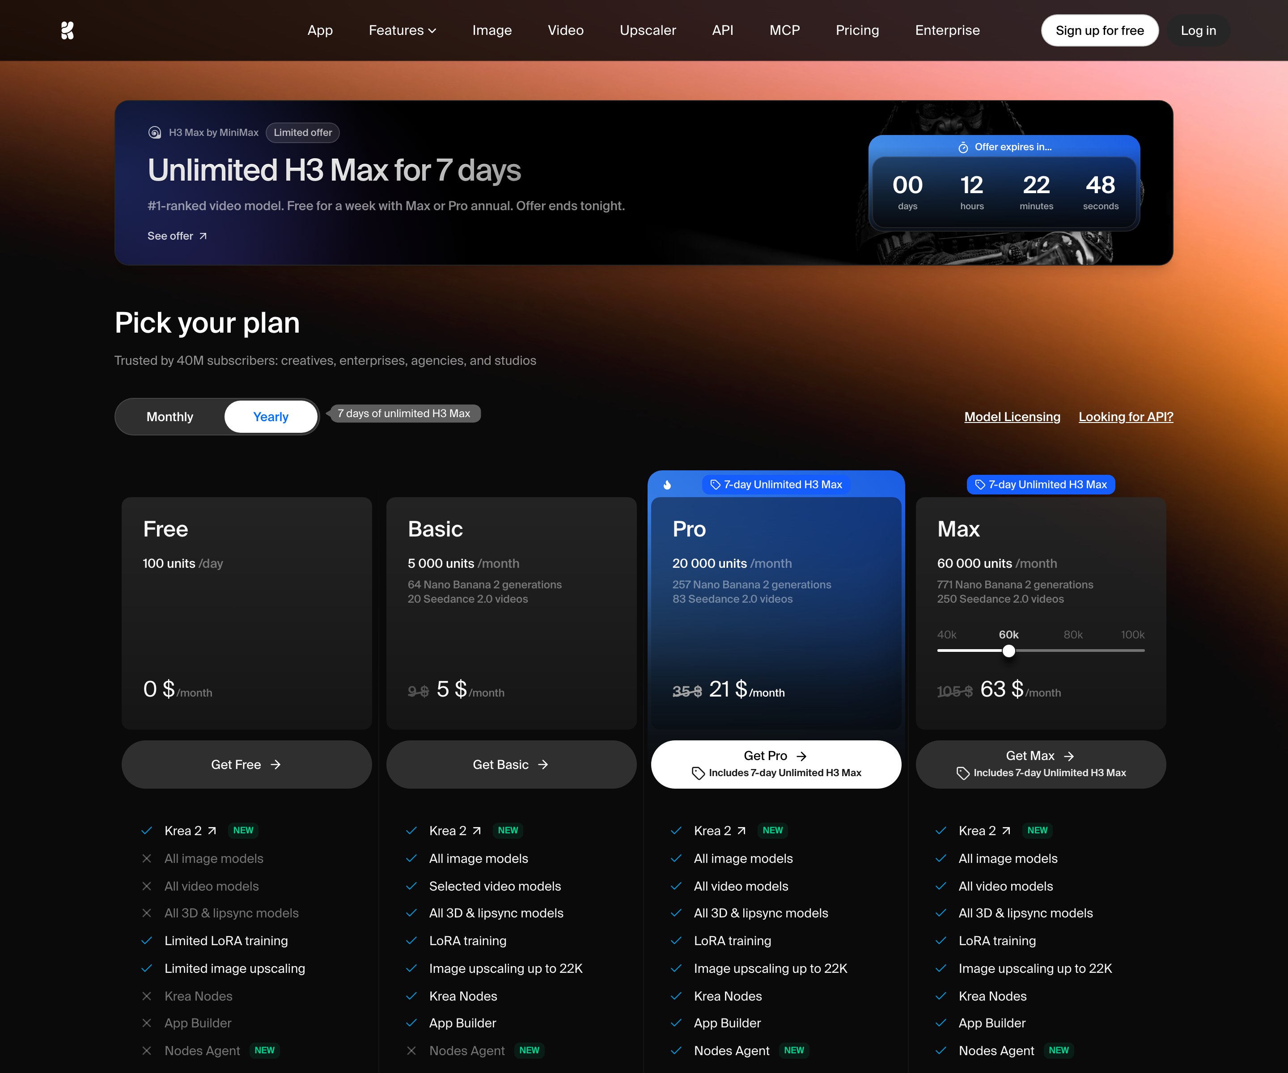Image resolution: width=1288 pixels, height=1073 pixels.
Task: Click tag icon under Get Max label
Action: pos(963,773)
